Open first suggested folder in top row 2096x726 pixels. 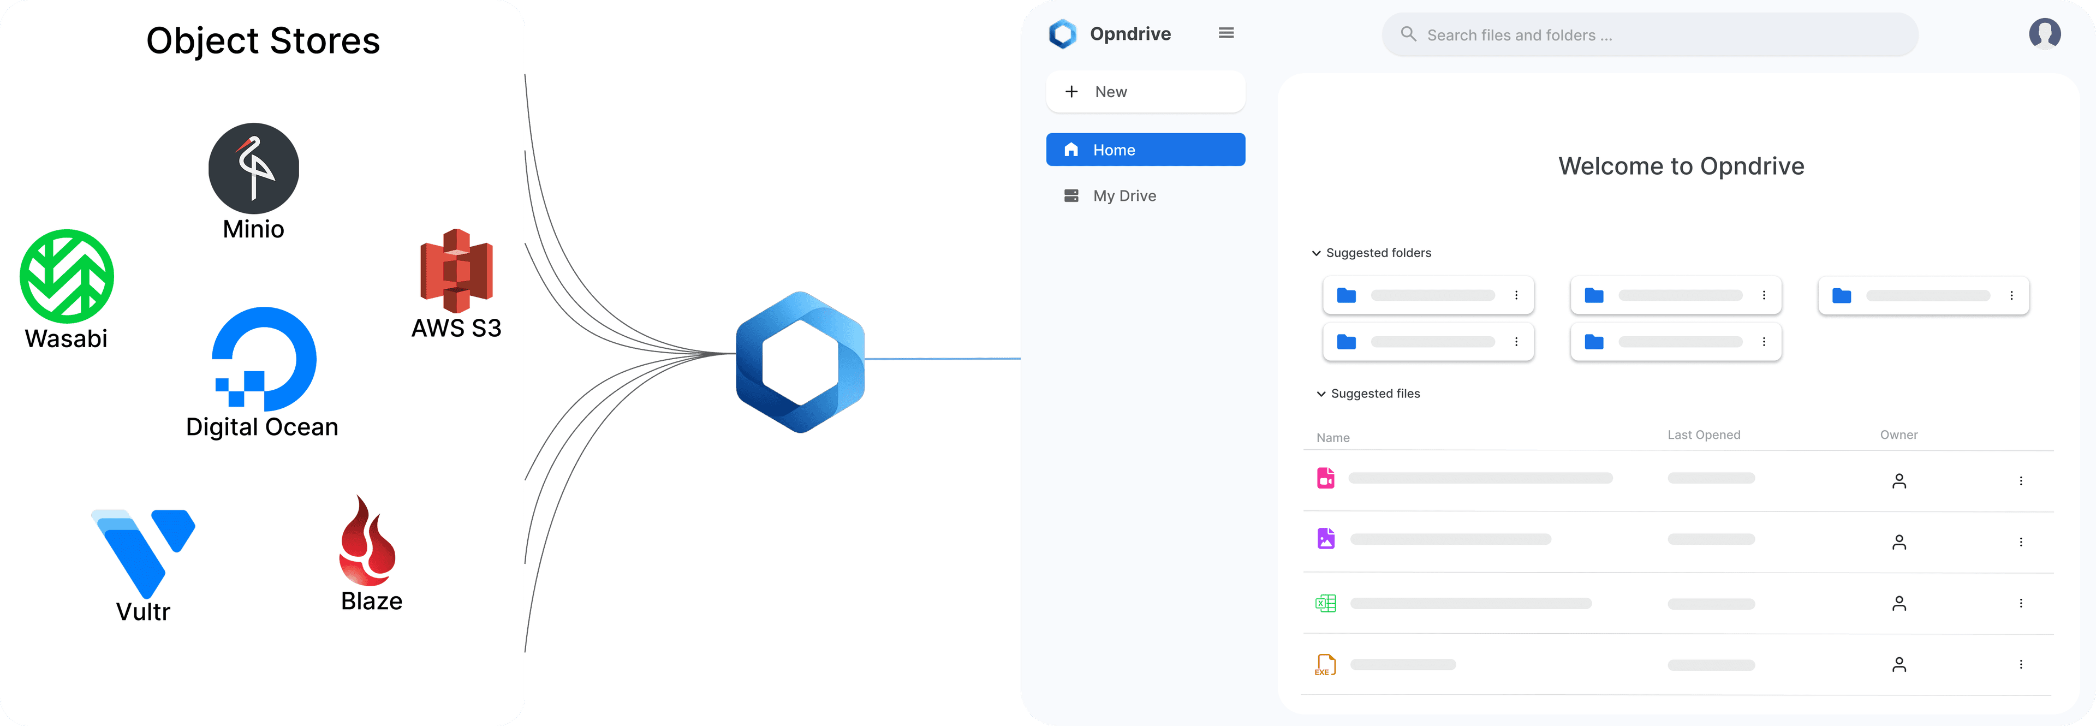(1429, 295)
